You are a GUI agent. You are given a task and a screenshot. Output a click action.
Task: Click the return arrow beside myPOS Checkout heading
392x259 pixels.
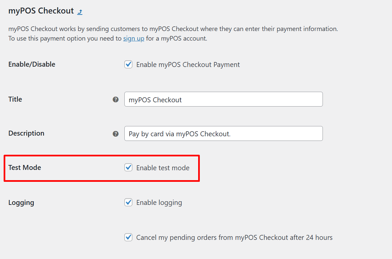coord(80,12)
